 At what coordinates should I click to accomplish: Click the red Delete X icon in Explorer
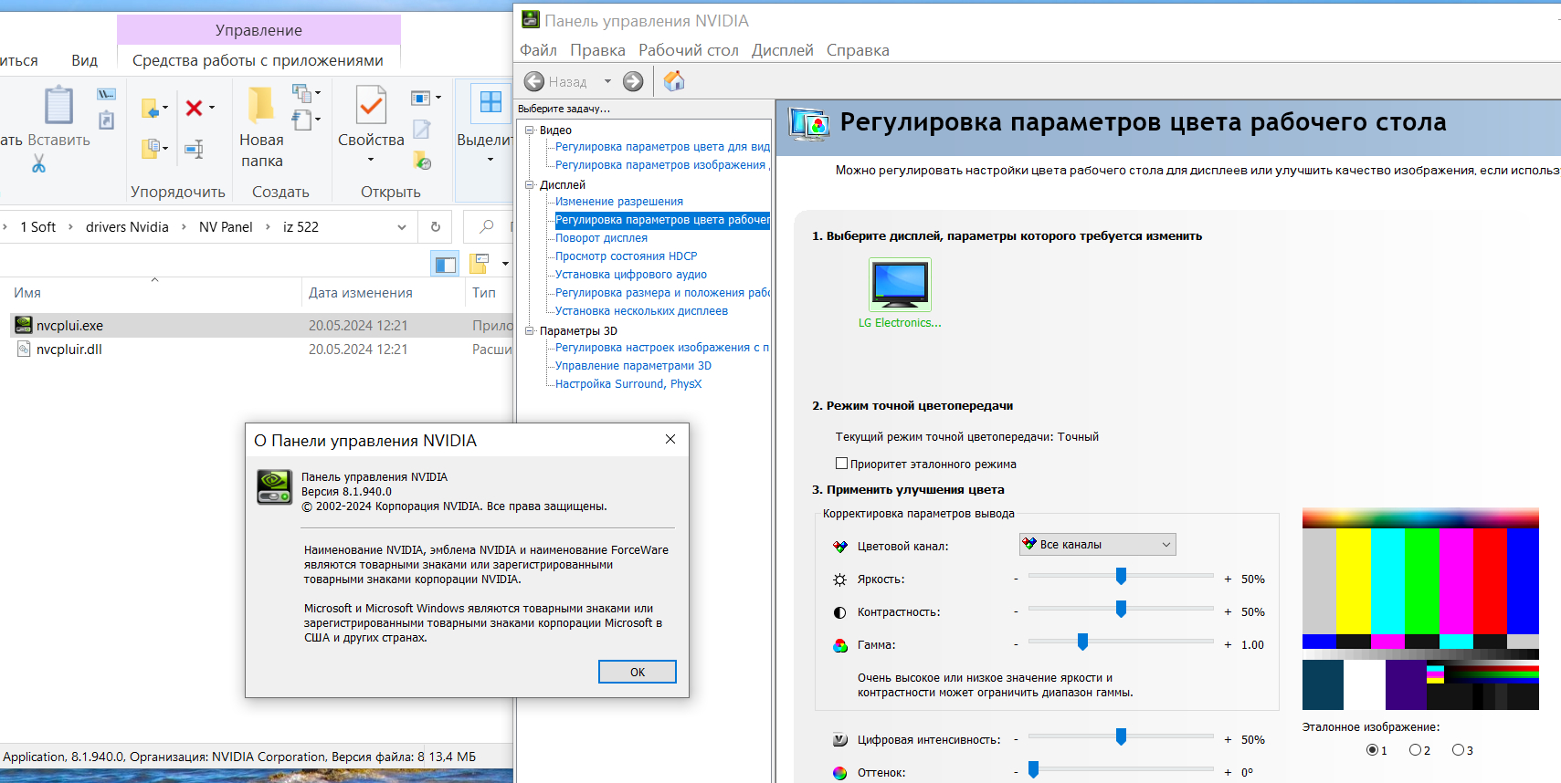pos(194,109)
